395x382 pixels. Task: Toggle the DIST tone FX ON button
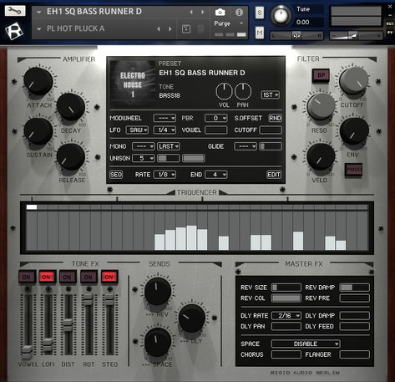click(68, 277)
